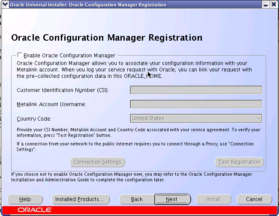Click the Oracle logo in the red banner

pyautogui.click(x=35, y=210)
